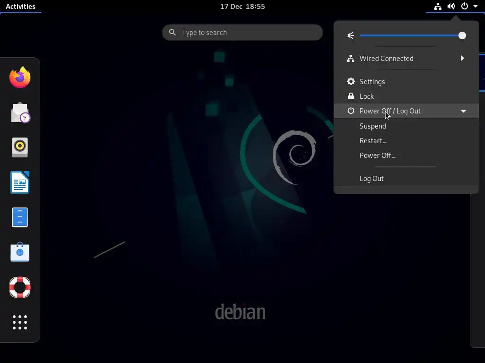Image resolution: width=485 pixels, height=363 pixels.
Task: Select Log Out
Action: click(406, 178)
